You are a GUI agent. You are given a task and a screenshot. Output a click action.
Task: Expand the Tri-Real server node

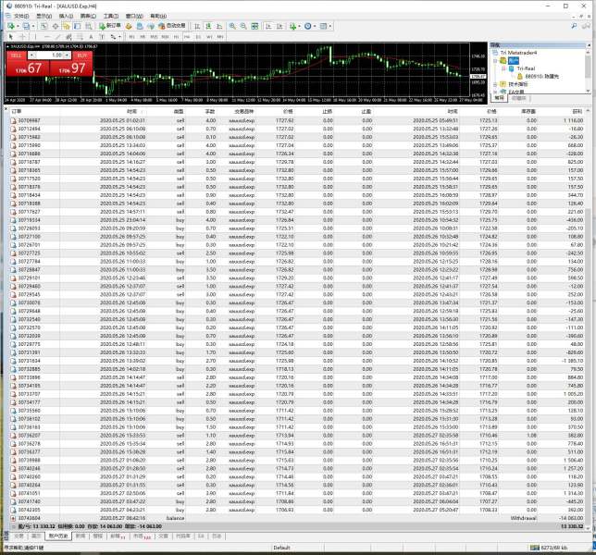(x=503, y=68)
